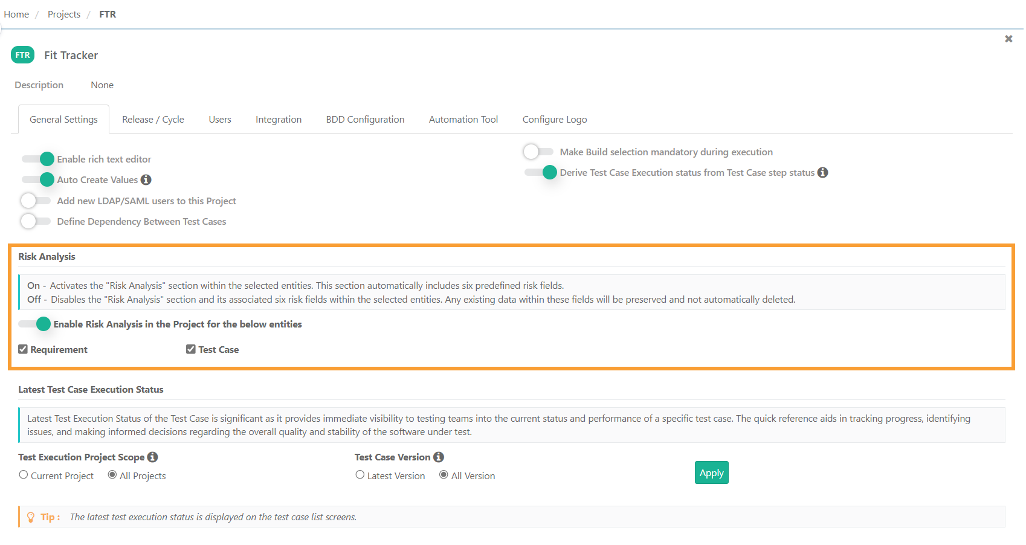
Task: Click the info icon after Derive Test Case Execution status
Action: pyautogui.click(x=822, y=172)
